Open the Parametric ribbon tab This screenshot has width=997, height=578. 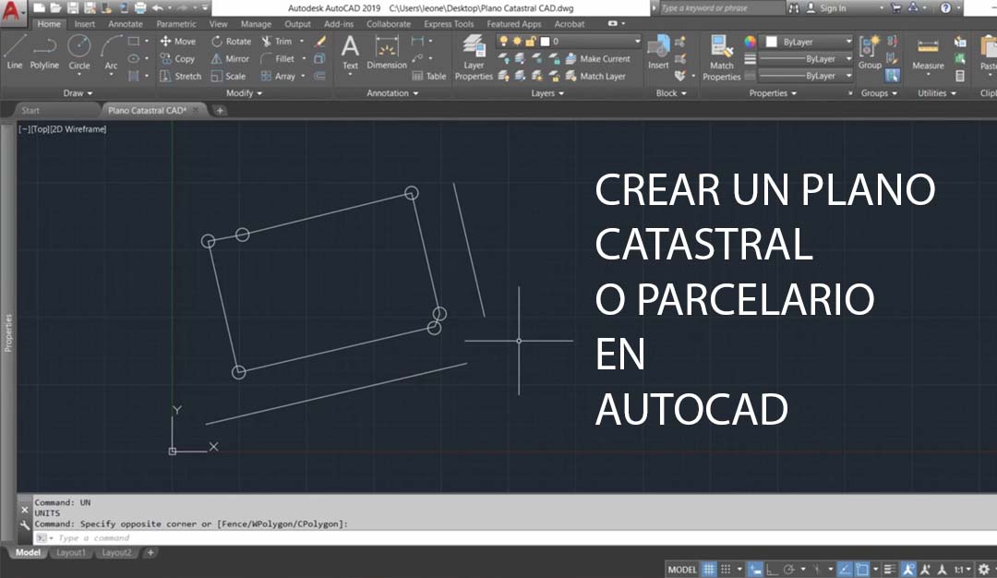coord(176,23)
